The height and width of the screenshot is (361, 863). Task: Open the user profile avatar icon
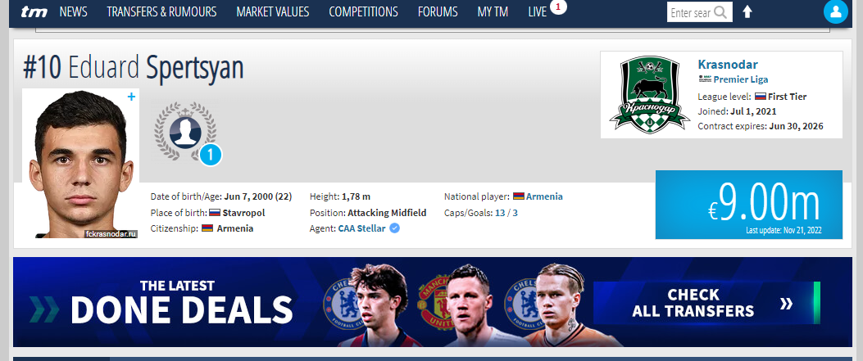click(835, 11)
